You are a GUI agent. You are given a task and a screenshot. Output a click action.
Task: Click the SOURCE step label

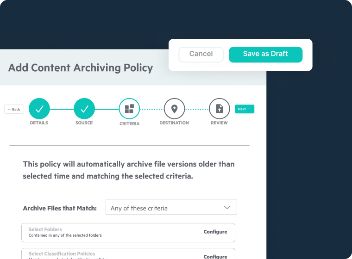tap(84, 123)
